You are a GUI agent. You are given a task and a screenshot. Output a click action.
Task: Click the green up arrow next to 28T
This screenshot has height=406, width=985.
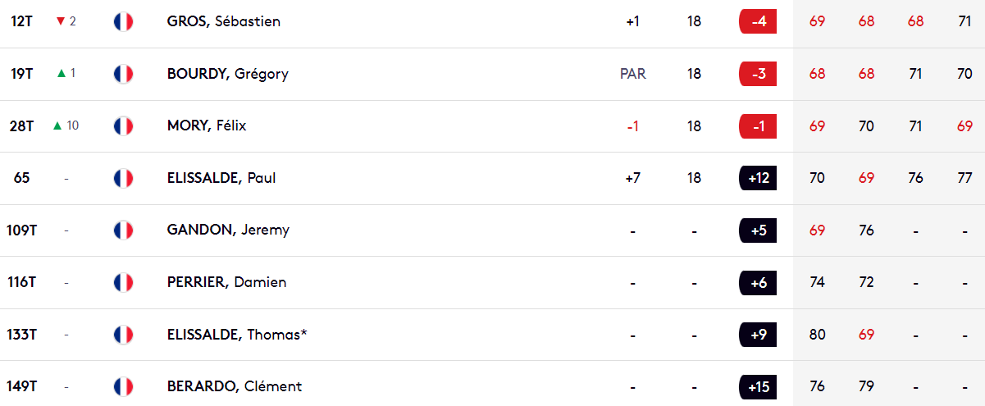point(57,125)
